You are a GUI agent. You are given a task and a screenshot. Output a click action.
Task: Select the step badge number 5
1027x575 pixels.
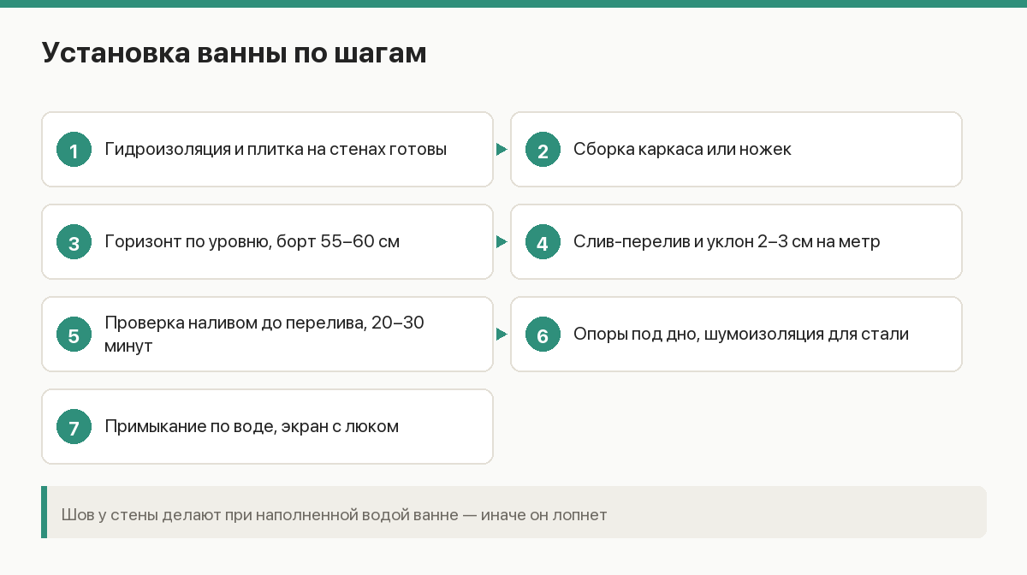click(74, 335)
